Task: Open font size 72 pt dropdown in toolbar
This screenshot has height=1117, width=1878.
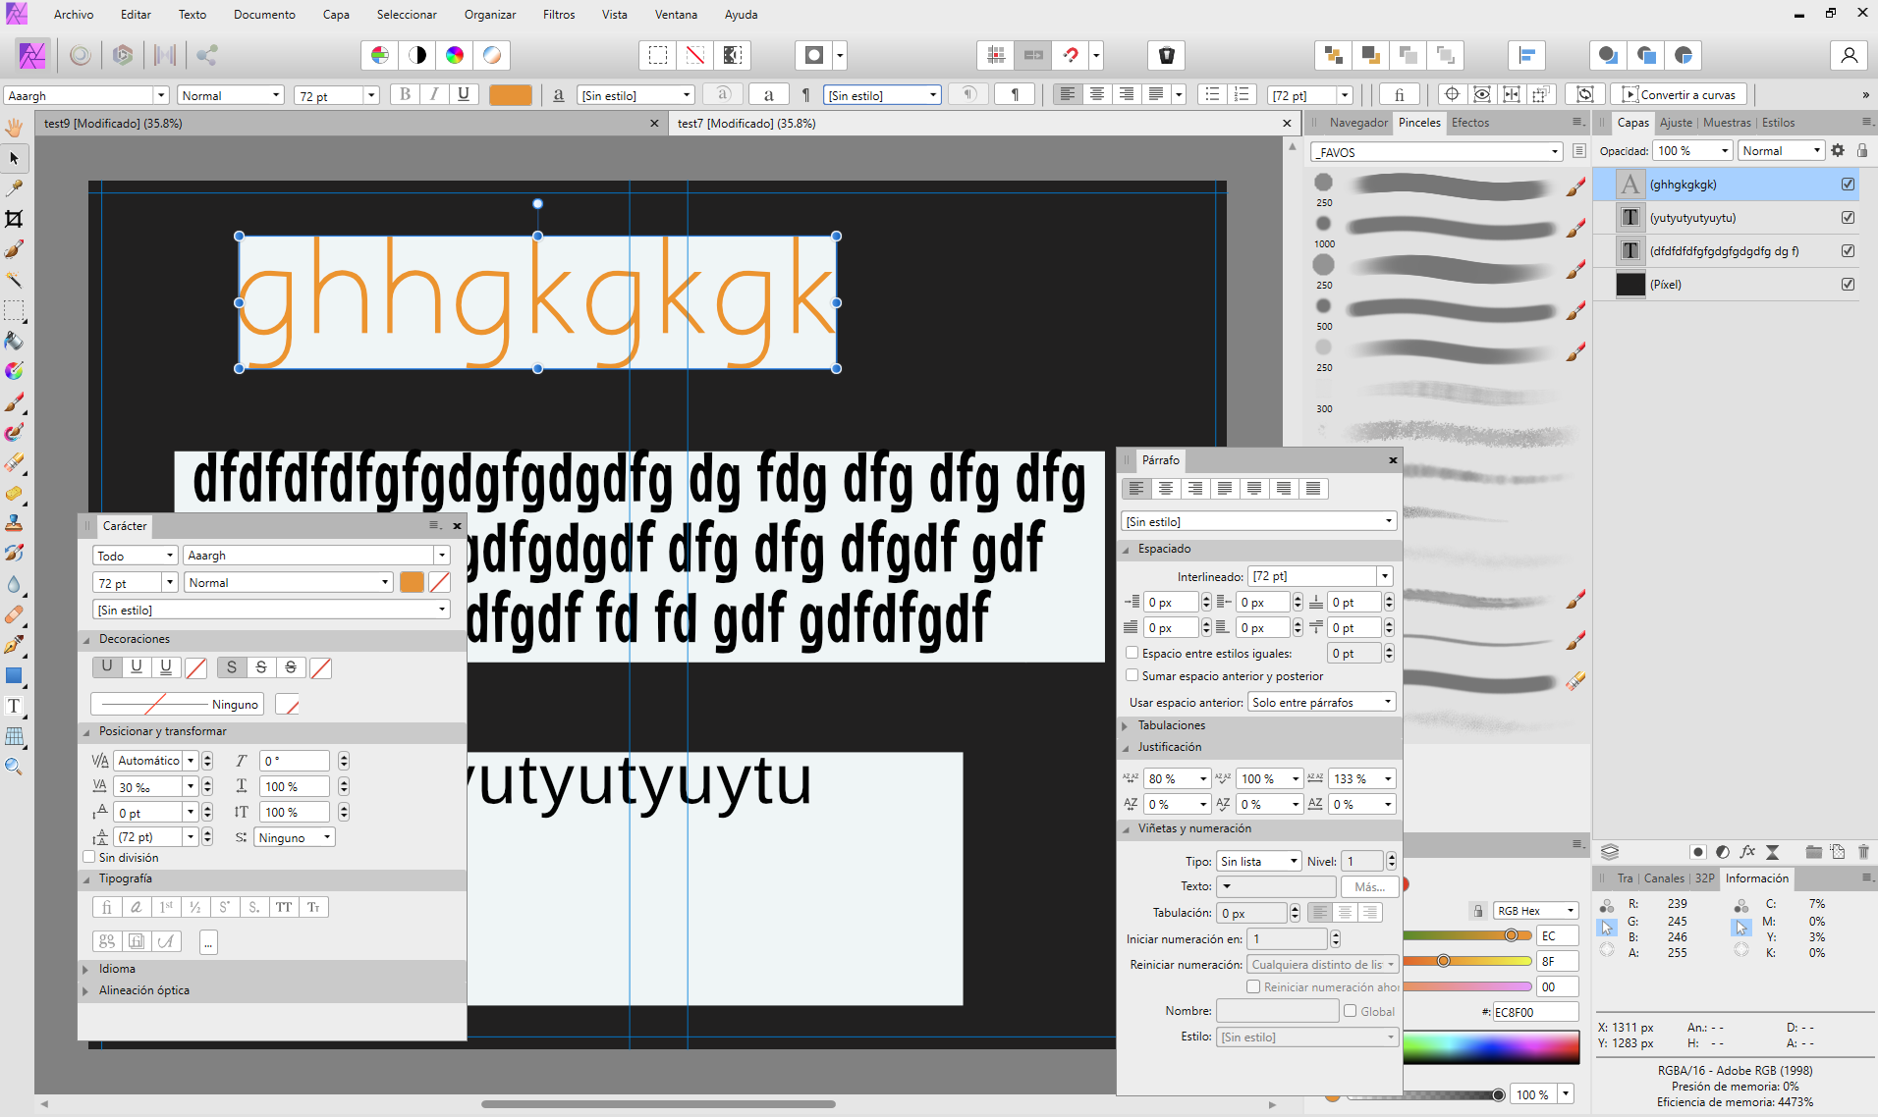Action: [371, 95]
